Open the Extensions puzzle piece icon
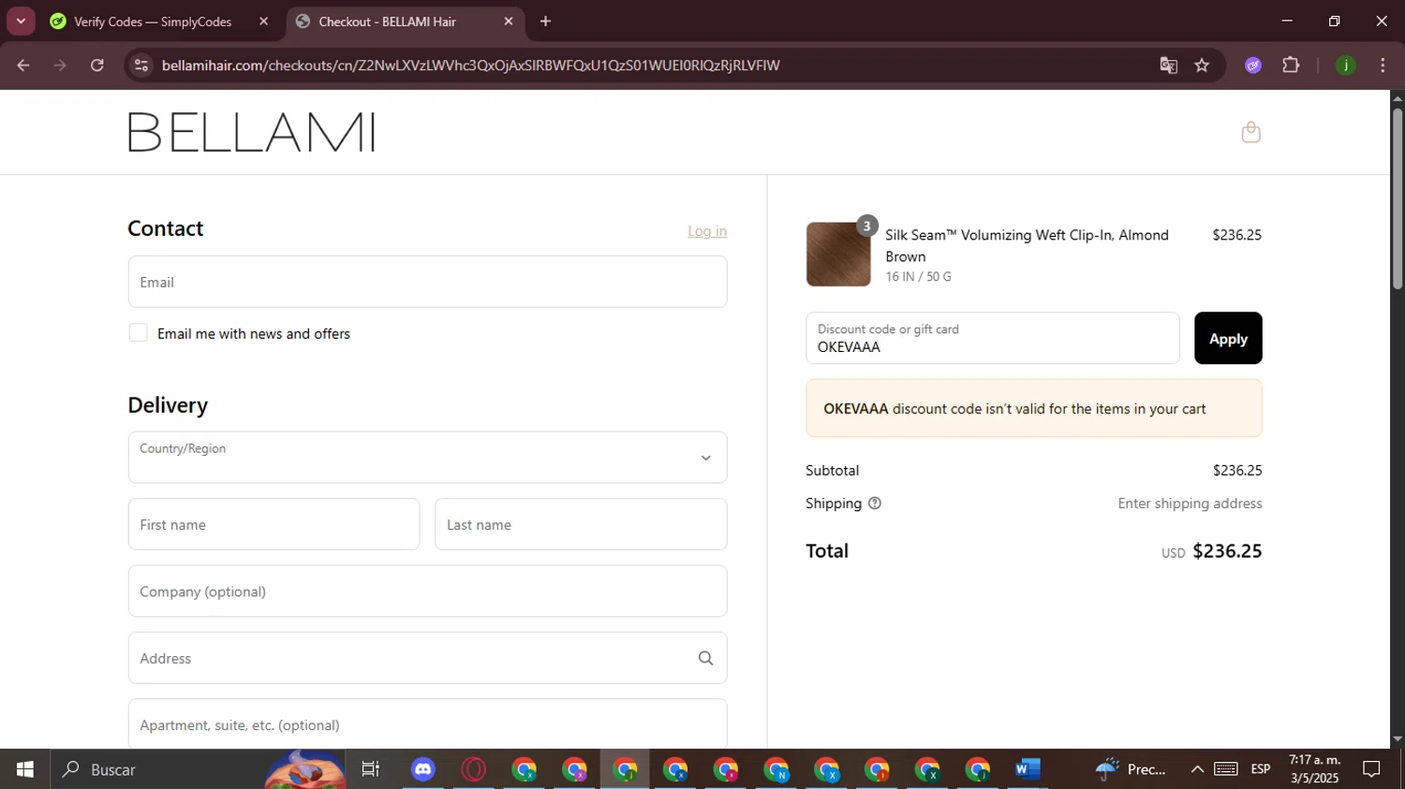 click(x=1291, y=65)
